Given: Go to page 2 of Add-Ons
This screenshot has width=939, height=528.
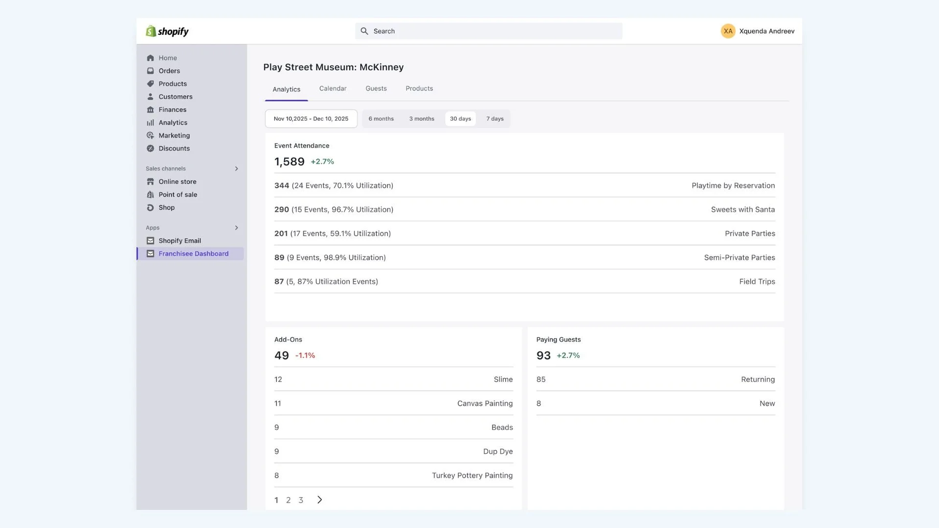Looking at the screenshot, I should [288, 500].
